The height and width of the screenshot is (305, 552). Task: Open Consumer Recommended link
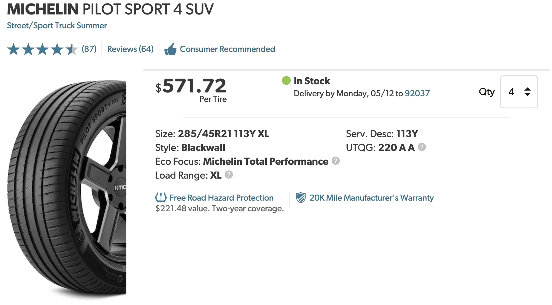tap(227, 49)
